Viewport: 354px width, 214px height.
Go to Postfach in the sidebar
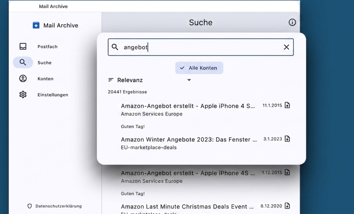tap(47, 46)
